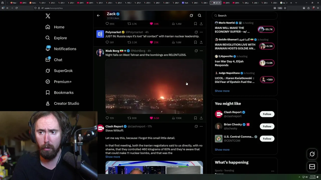Follow Brian Chesky
Screen dimensions: 321x180
(x=267, y=126)
